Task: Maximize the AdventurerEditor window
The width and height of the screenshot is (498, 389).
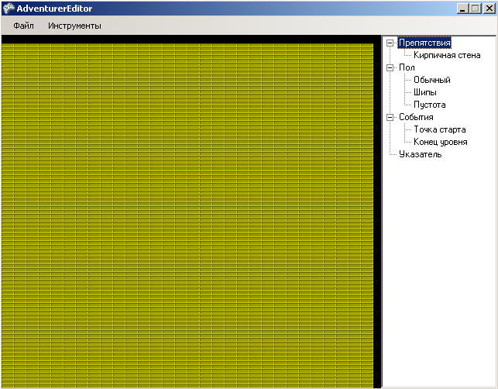Action: 476,9
